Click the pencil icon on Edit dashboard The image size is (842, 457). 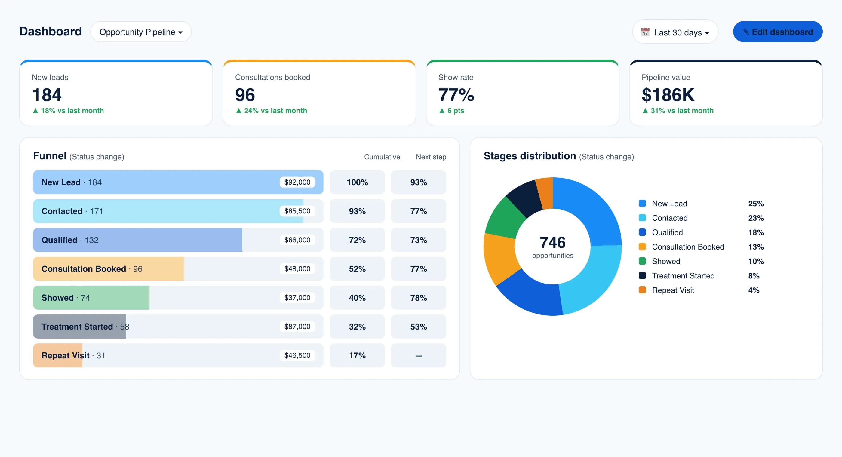(746, 32)
